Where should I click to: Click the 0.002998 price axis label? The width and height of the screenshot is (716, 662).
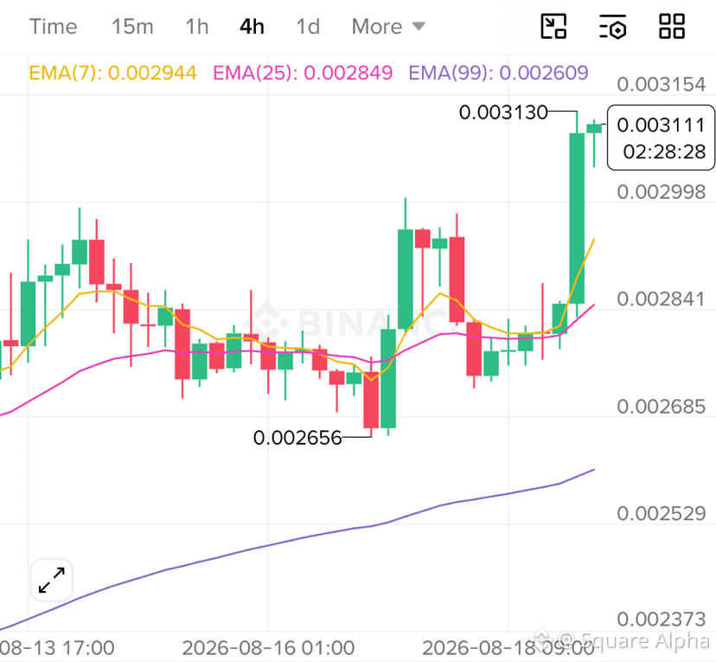[x=662, y=192]
